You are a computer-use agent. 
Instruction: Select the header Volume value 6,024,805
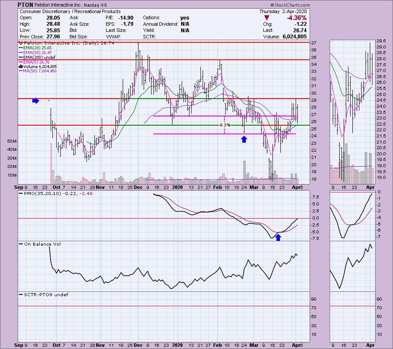(295, 37)
